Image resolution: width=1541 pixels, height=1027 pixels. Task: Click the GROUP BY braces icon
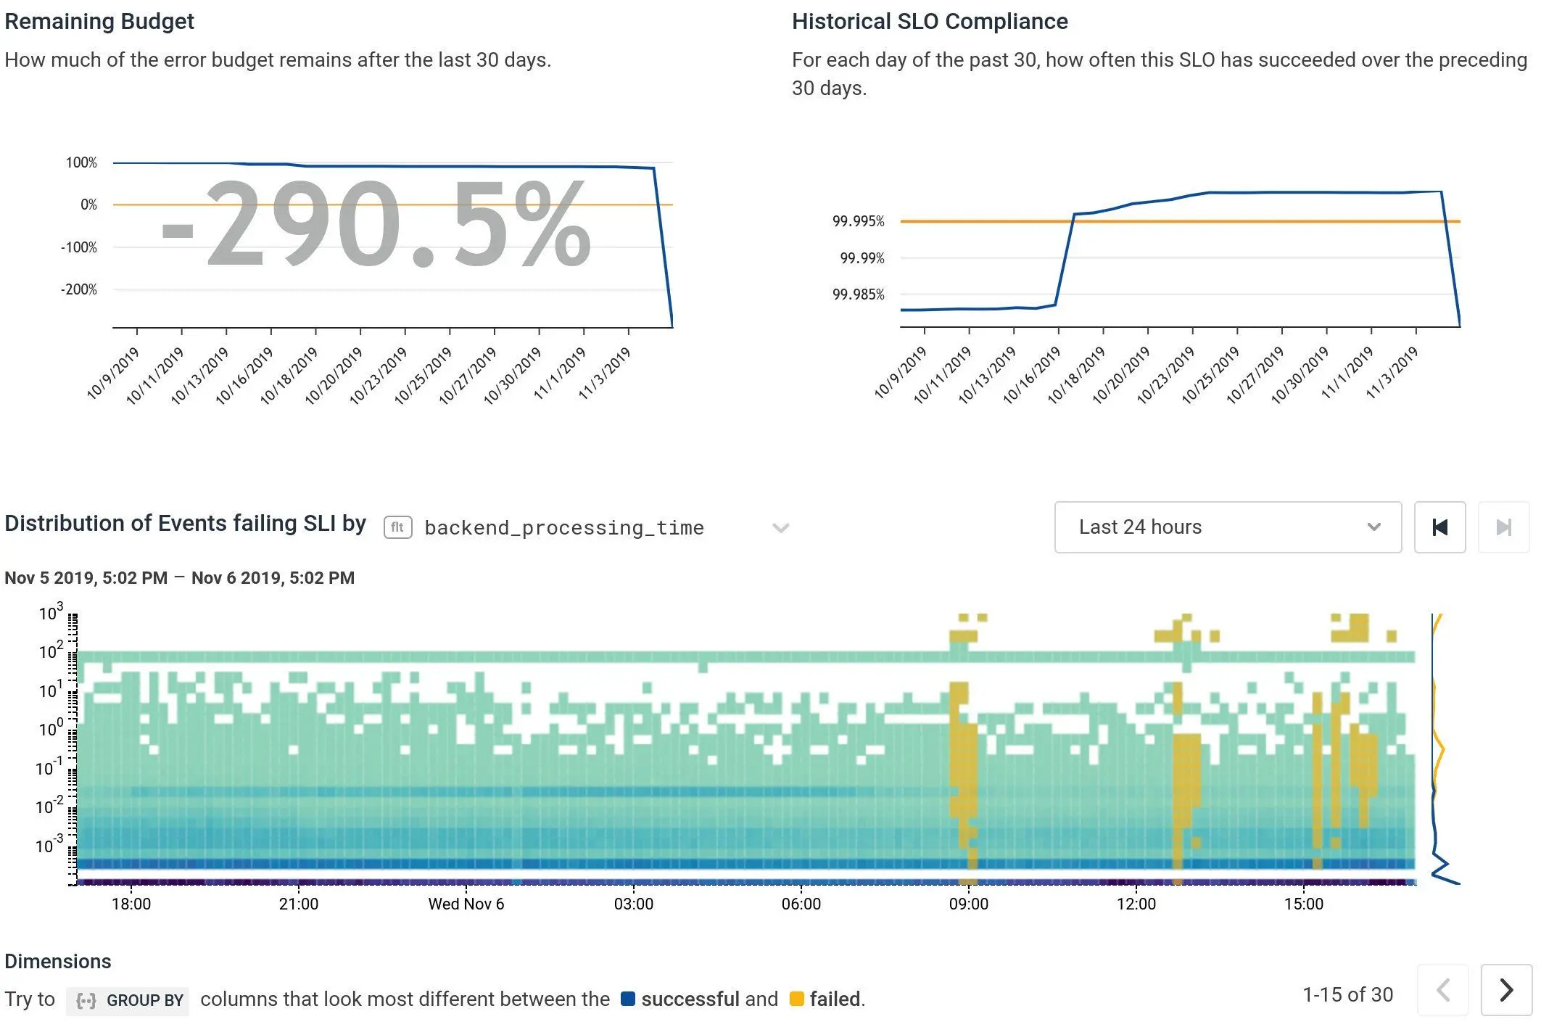pyautogui.click(x=86, y=1001)
